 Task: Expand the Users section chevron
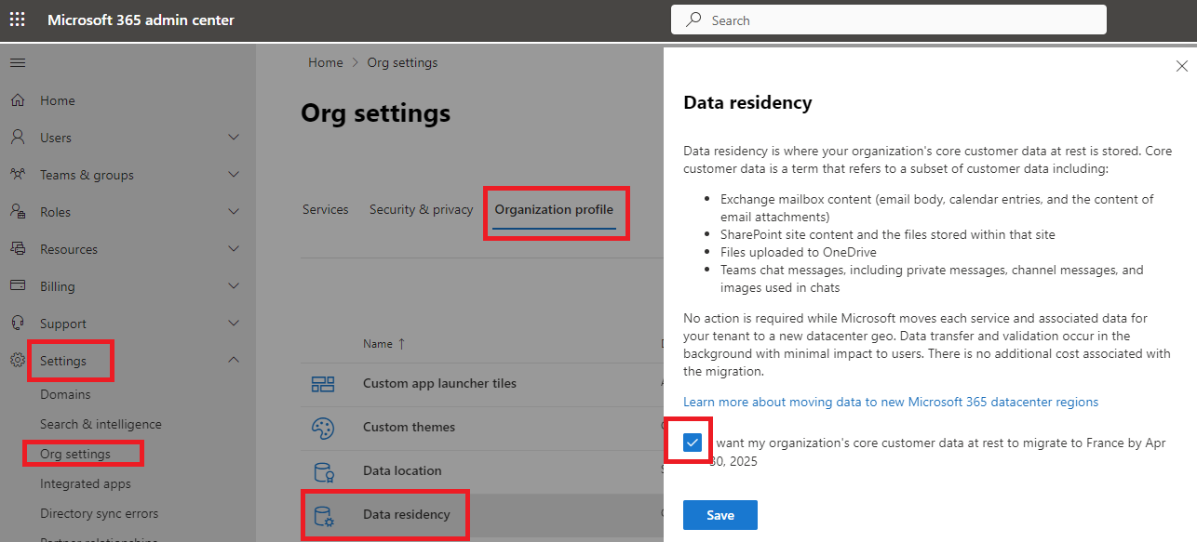pyautogui.click(x=234, y=138)
